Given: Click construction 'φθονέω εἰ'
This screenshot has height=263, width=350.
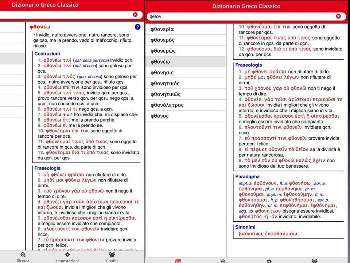Looking at the screenshot, I should pos(55,125).
